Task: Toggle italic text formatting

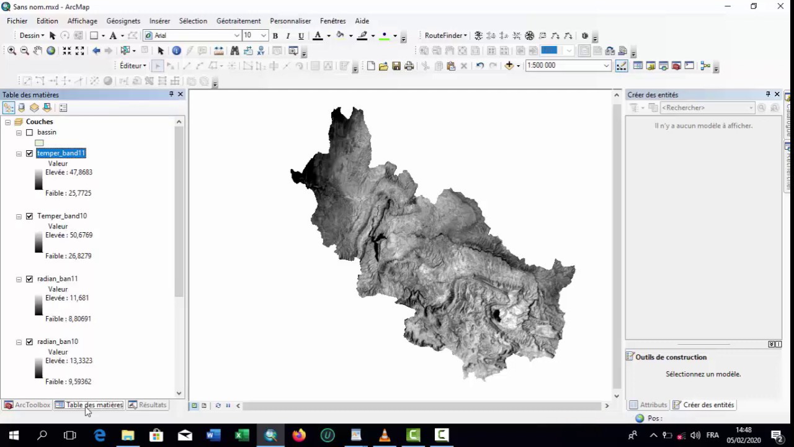Action: (x=288, y=36)
